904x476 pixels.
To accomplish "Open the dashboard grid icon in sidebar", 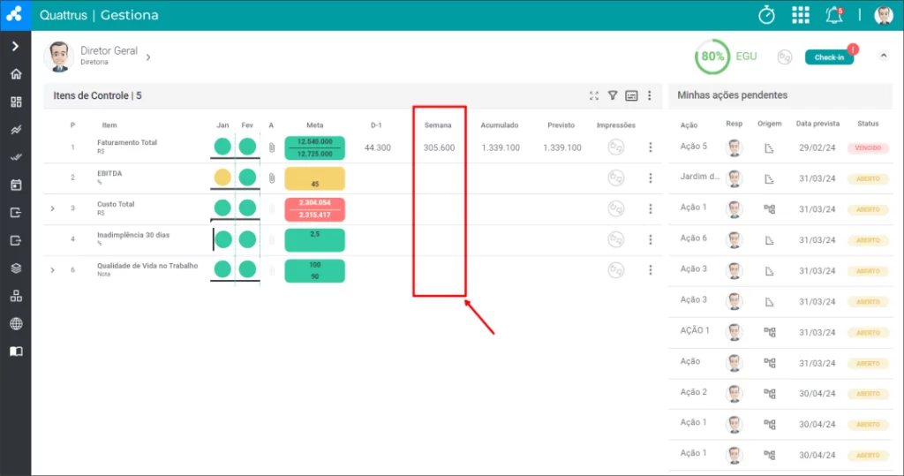I will point(16,102).
